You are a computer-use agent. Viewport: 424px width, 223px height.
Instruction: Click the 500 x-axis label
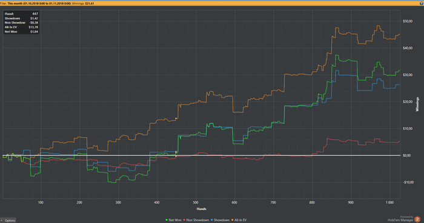[196, 202]
